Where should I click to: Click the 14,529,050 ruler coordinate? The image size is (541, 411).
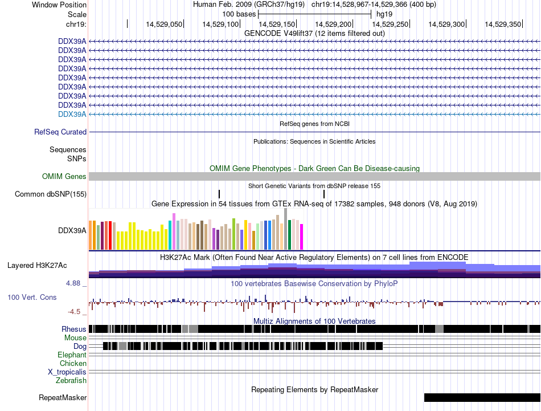point(164,24)
